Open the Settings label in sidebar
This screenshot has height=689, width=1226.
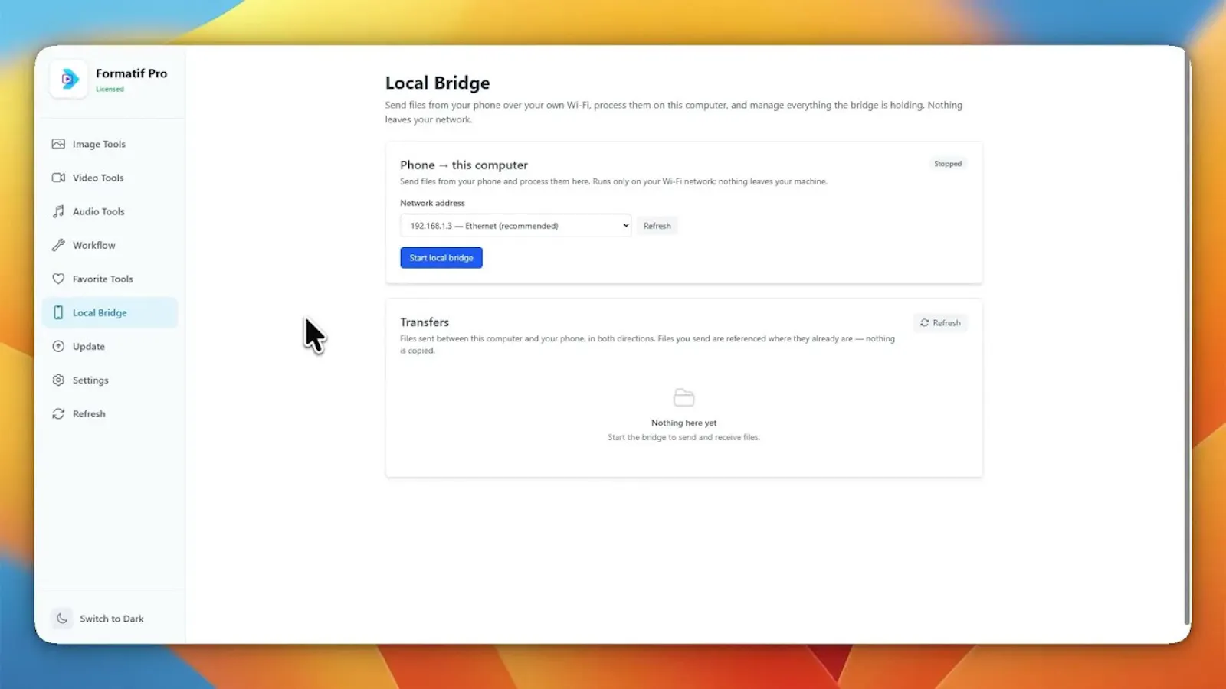point(90,380)
